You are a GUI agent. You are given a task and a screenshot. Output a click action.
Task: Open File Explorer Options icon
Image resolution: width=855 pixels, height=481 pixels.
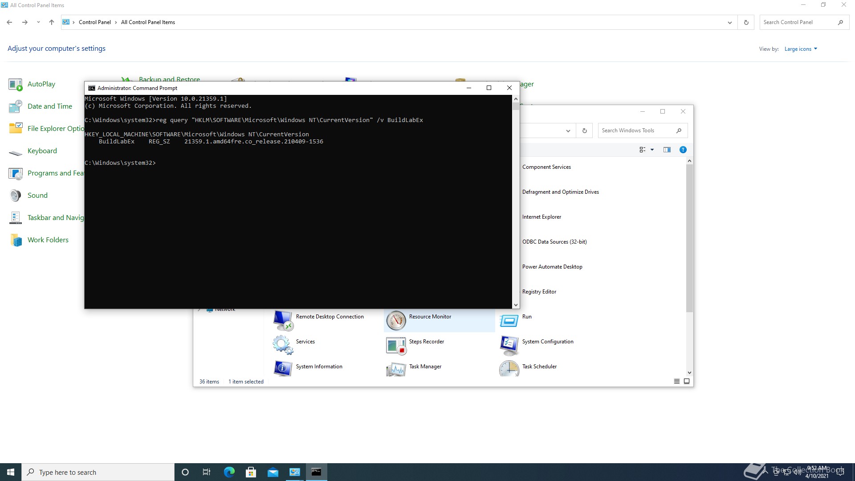(16, 129)
